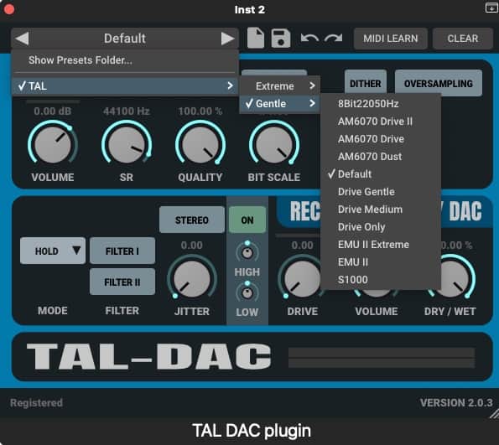Open the Default preset name dropdown
The height and width of the screenshot is (445, 499).
125,39
